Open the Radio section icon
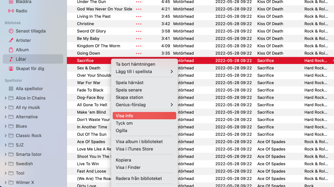The height and width of the screenshot is (187, 334). pyautogui.click(x=11, y=11)
